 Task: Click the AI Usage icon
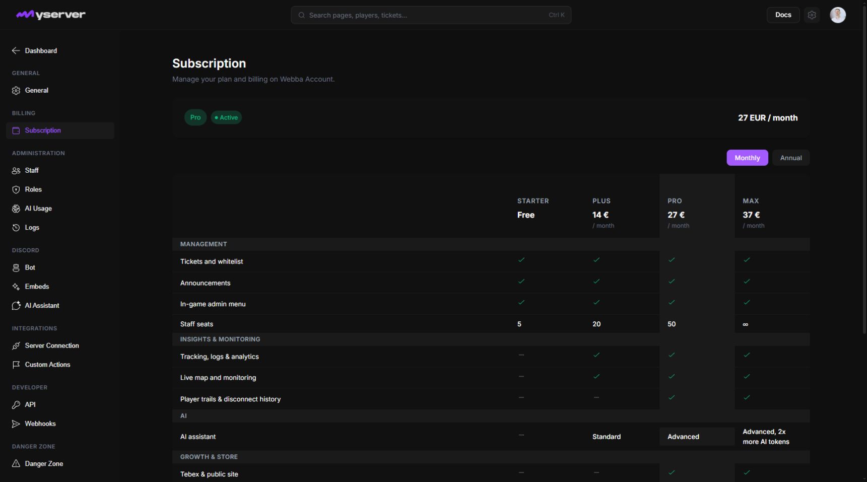point(16,209)
